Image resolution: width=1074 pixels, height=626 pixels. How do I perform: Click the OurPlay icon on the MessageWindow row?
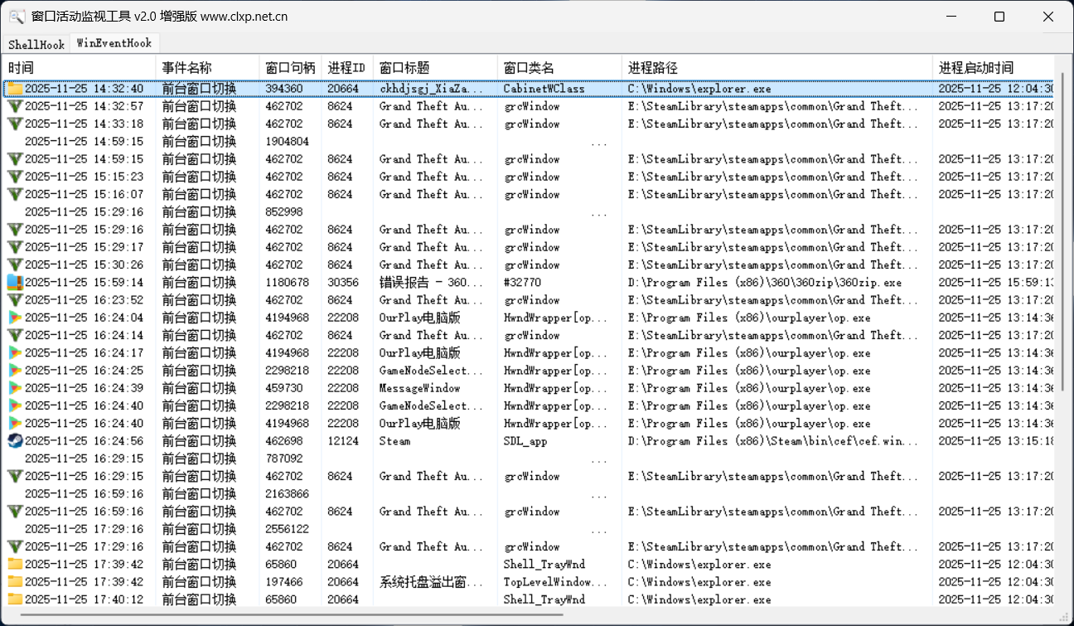click(15, 388)
